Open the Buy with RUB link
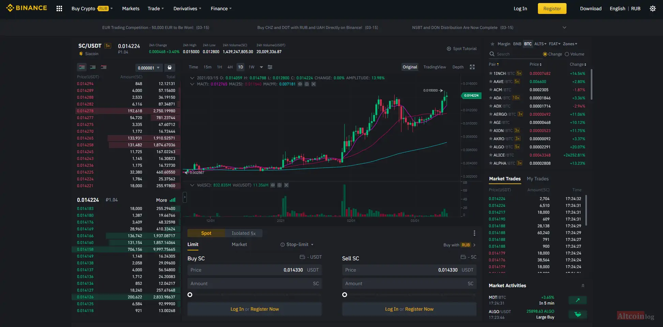 coord(459,245)
